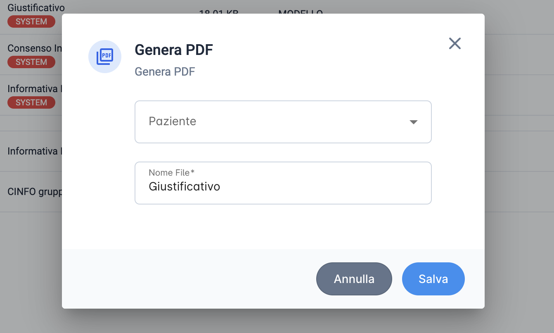Click the SYSTEM badge under Giustificativo

[x=31, y=21]
